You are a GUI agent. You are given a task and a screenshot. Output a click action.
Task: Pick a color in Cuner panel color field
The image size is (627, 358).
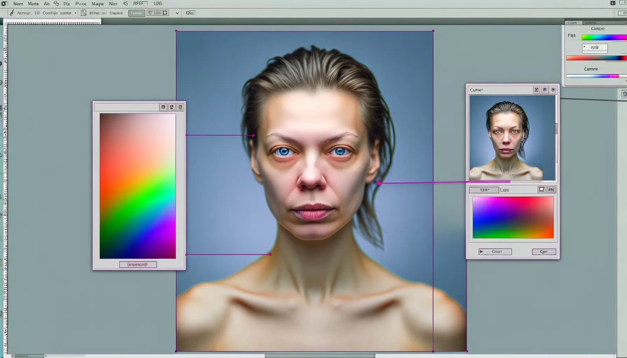[513, 217]
